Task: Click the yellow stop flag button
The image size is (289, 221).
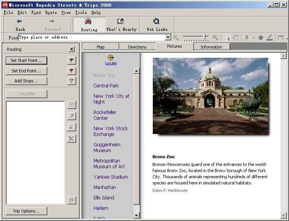Action: point(72,81)
